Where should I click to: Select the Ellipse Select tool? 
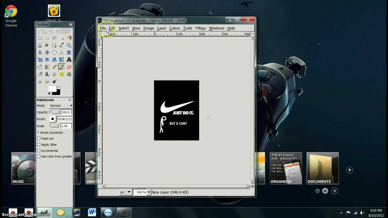47,38
